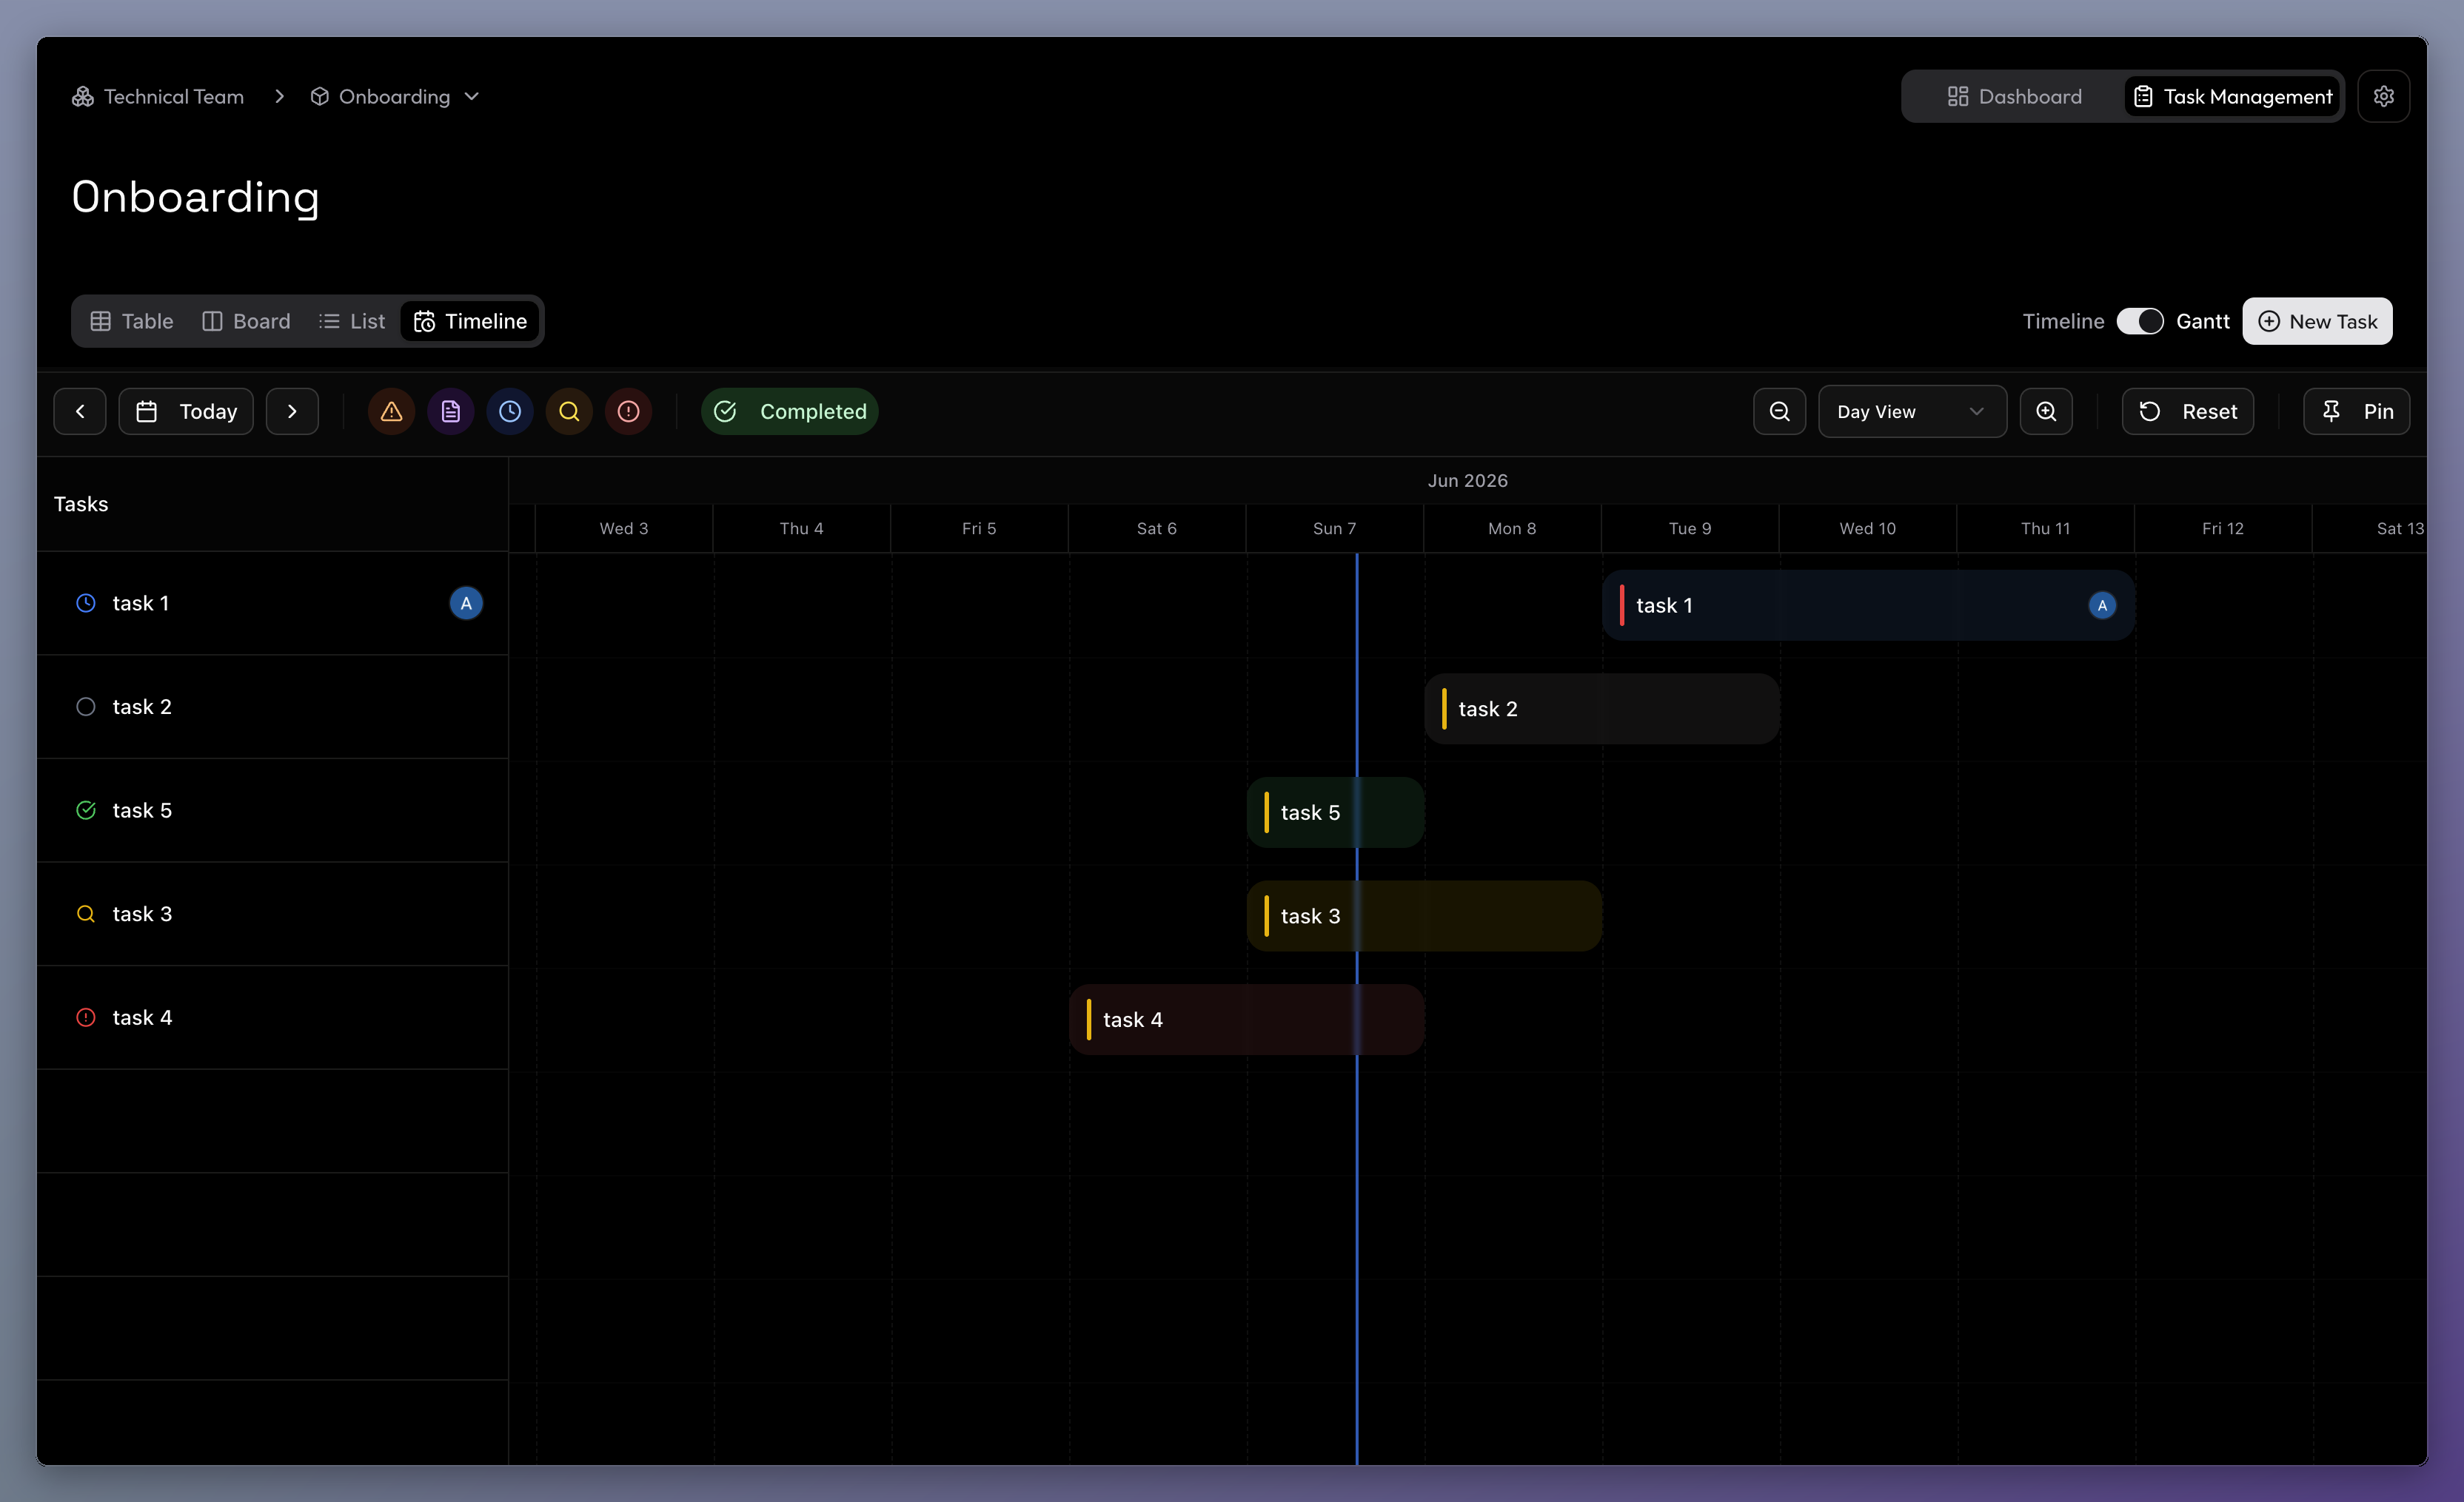The image size is (2464, 1502).
Task: Click Technical Team workspace icon
Action: pos(83,96)
